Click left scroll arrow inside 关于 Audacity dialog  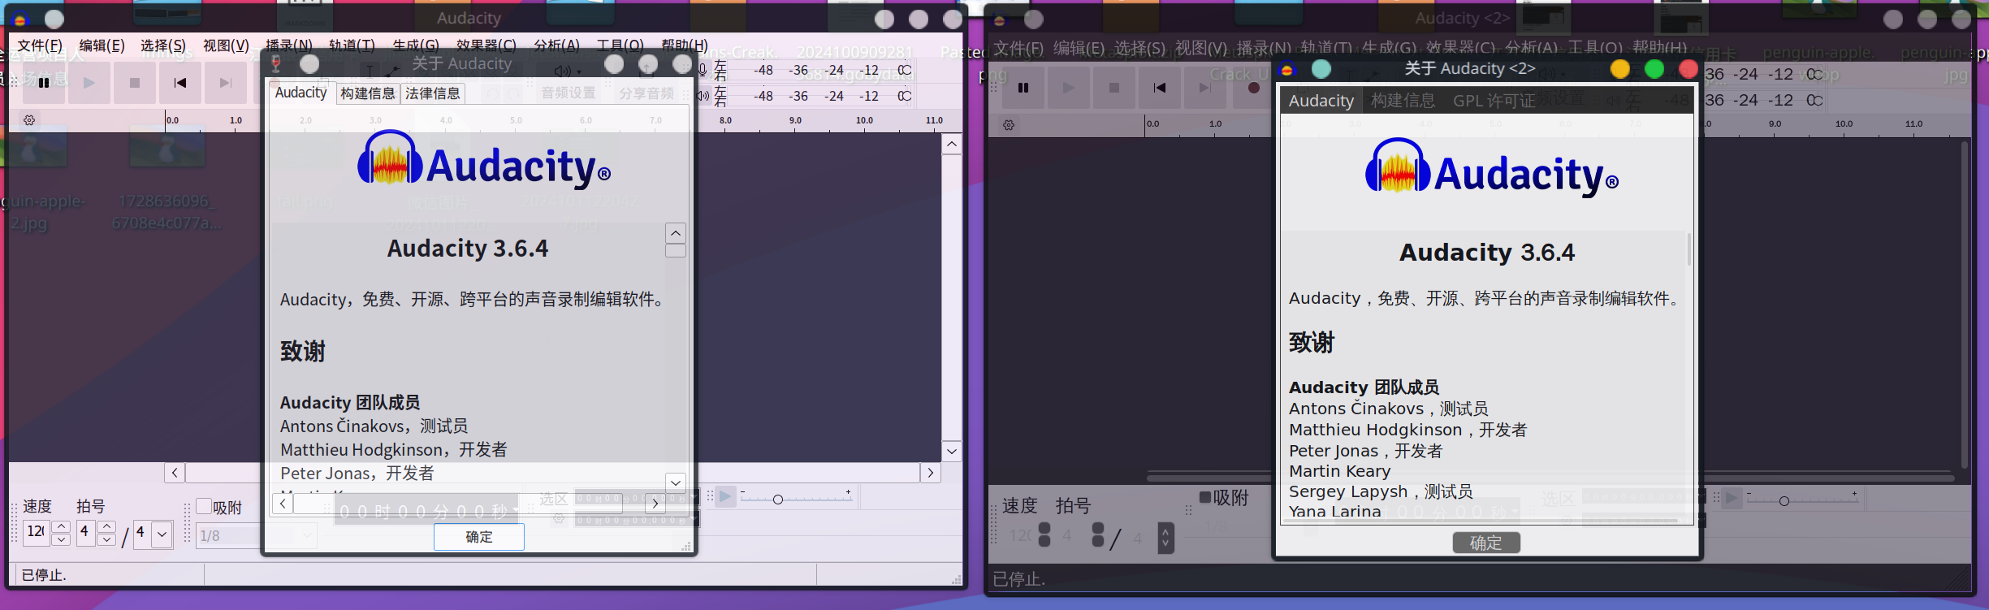(x=283, y=504)
